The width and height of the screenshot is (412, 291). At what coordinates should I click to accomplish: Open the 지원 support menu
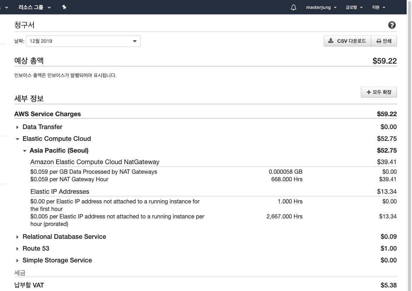[378, 8]
